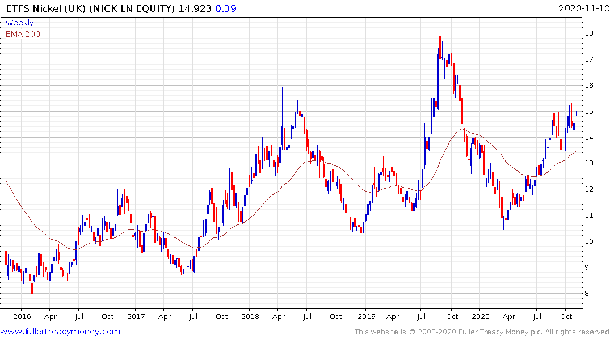Click the Weekly interval label
610x340 pixels.
(x=19, y=23)
